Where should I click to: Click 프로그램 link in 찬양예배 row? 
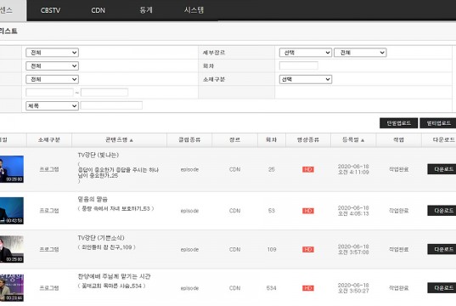coord(49,287)
